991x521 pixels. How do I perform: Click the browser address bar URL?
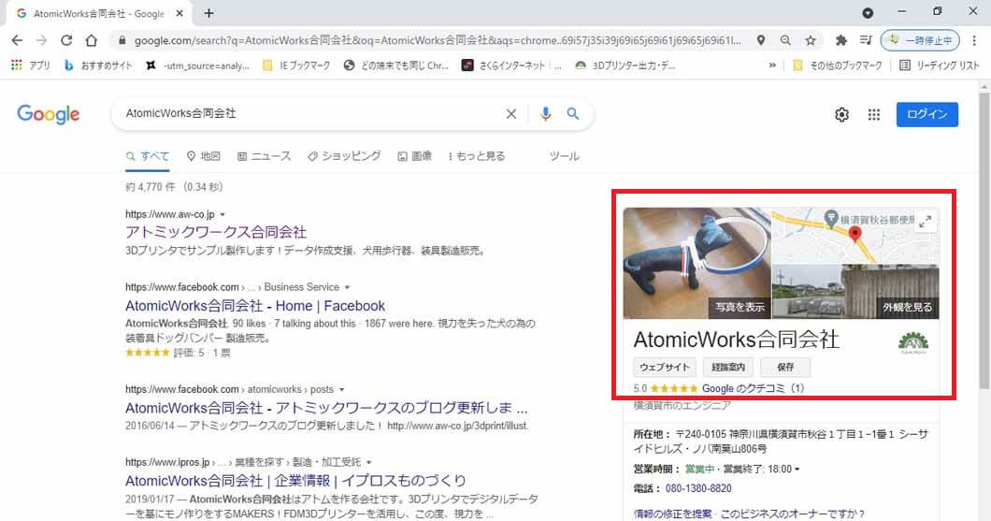tap(438, 40)
